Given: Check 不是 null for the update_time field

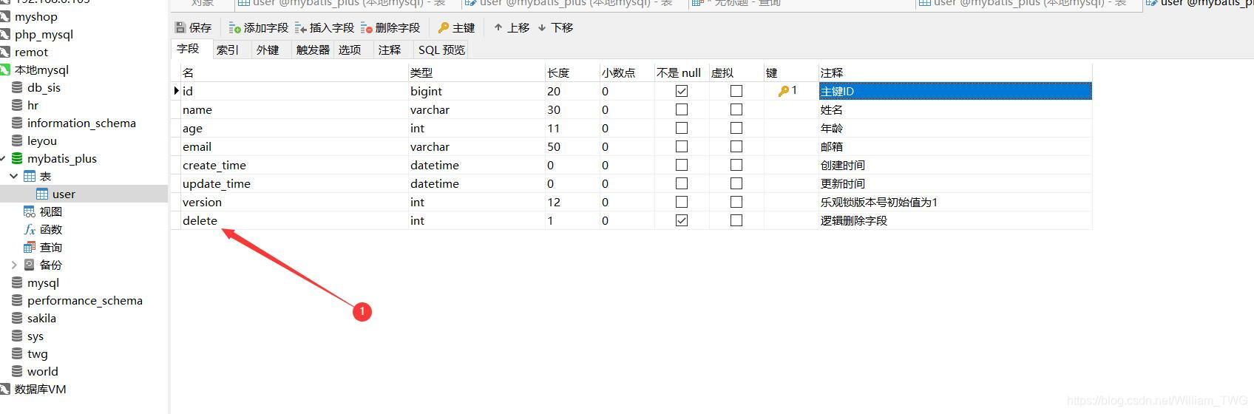Looking at the screenshot, I should point(682,183).
